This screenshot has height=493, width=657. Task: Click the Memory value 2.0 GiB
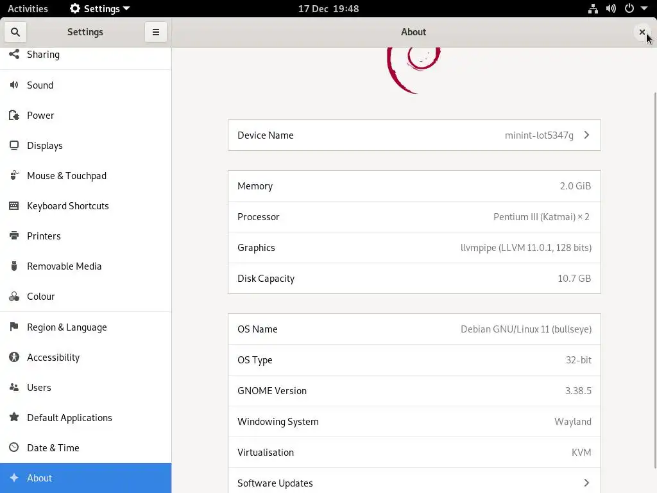click(576, 186)
